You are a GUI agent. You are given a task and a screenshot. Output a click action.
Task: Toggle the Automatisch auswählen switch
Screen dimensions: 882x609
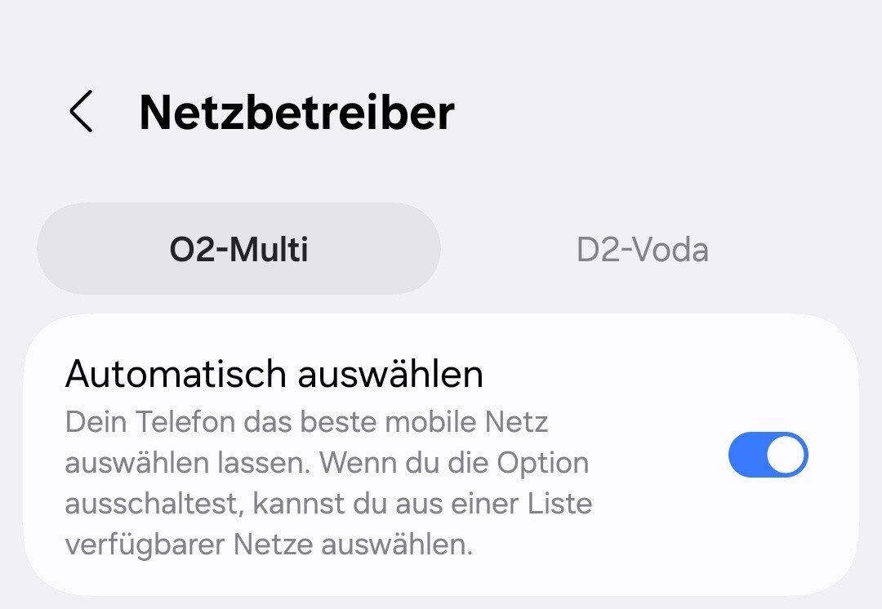[768, 455]
